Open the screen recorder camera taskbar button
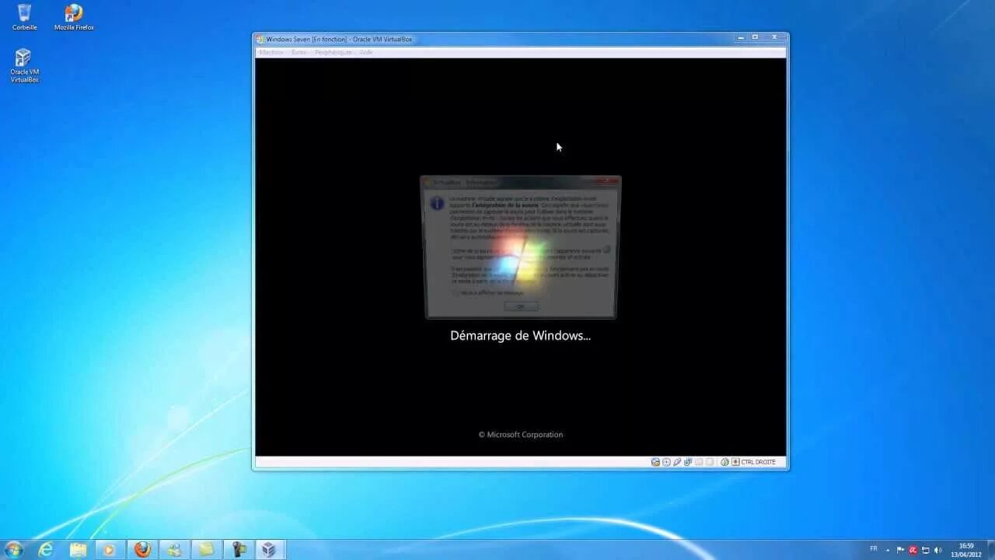The image size is (995, 560). pyautogui.click(x=237, y=550)
